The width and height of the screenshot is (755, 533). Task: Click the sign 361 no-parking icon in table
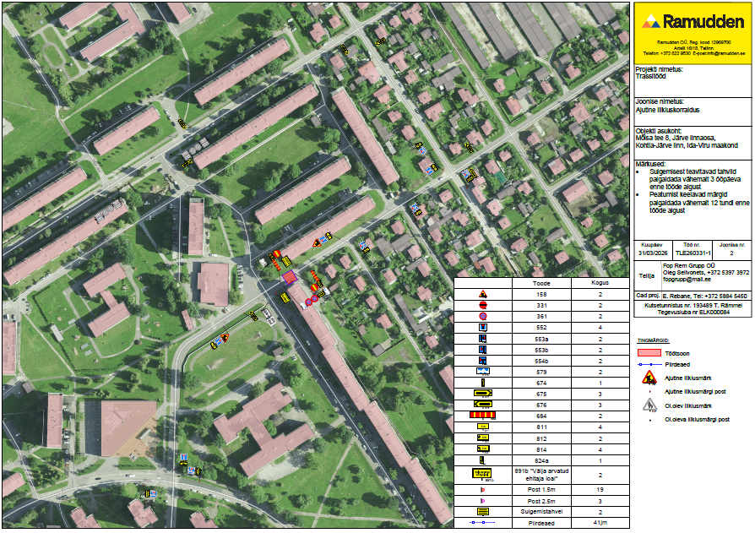click(x=483, y=316)
